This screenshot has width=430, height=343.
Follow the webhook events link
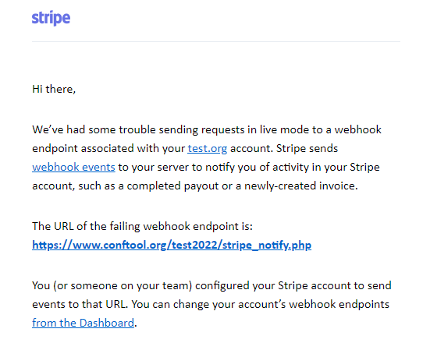click(73, 167)
